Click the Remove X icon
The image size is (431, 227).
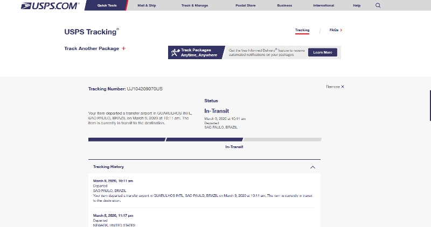pyautogui.click(x=342, y=87)
